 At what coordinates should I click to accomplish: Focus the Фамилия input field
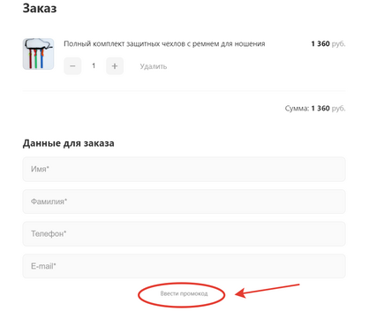tap(184, 201)
